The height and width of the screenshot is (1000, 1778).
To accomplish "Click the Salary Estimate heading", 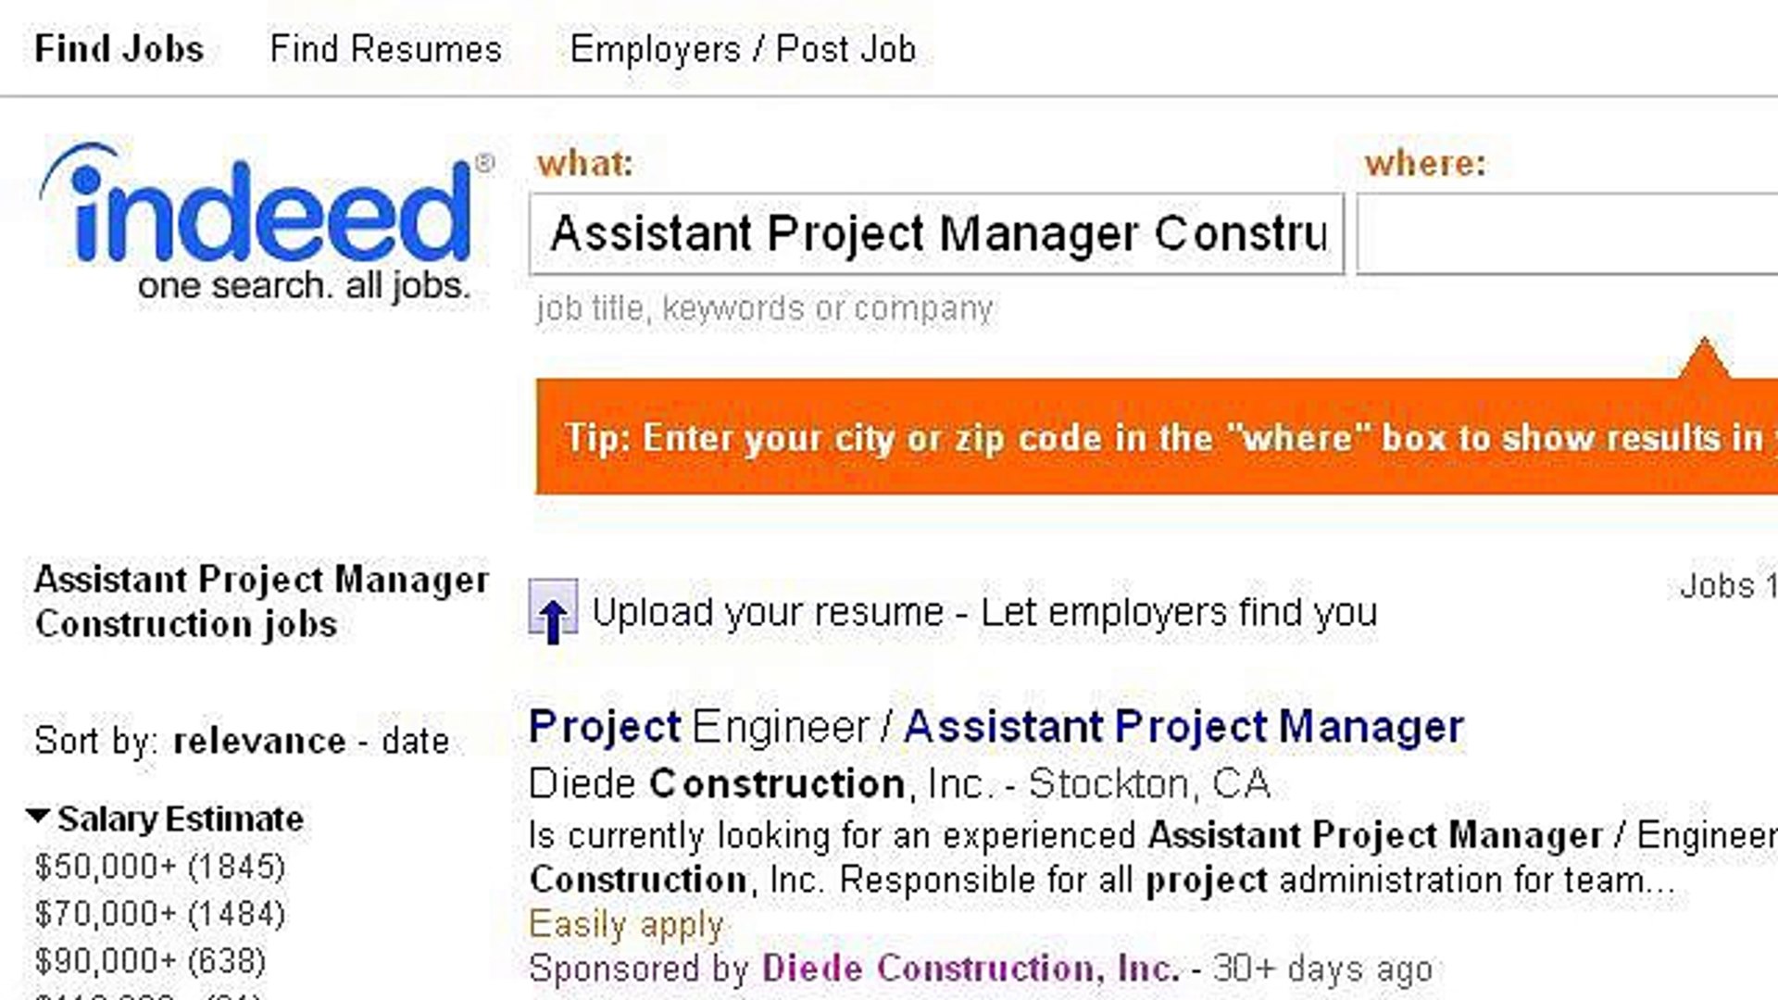I will 181,819.
